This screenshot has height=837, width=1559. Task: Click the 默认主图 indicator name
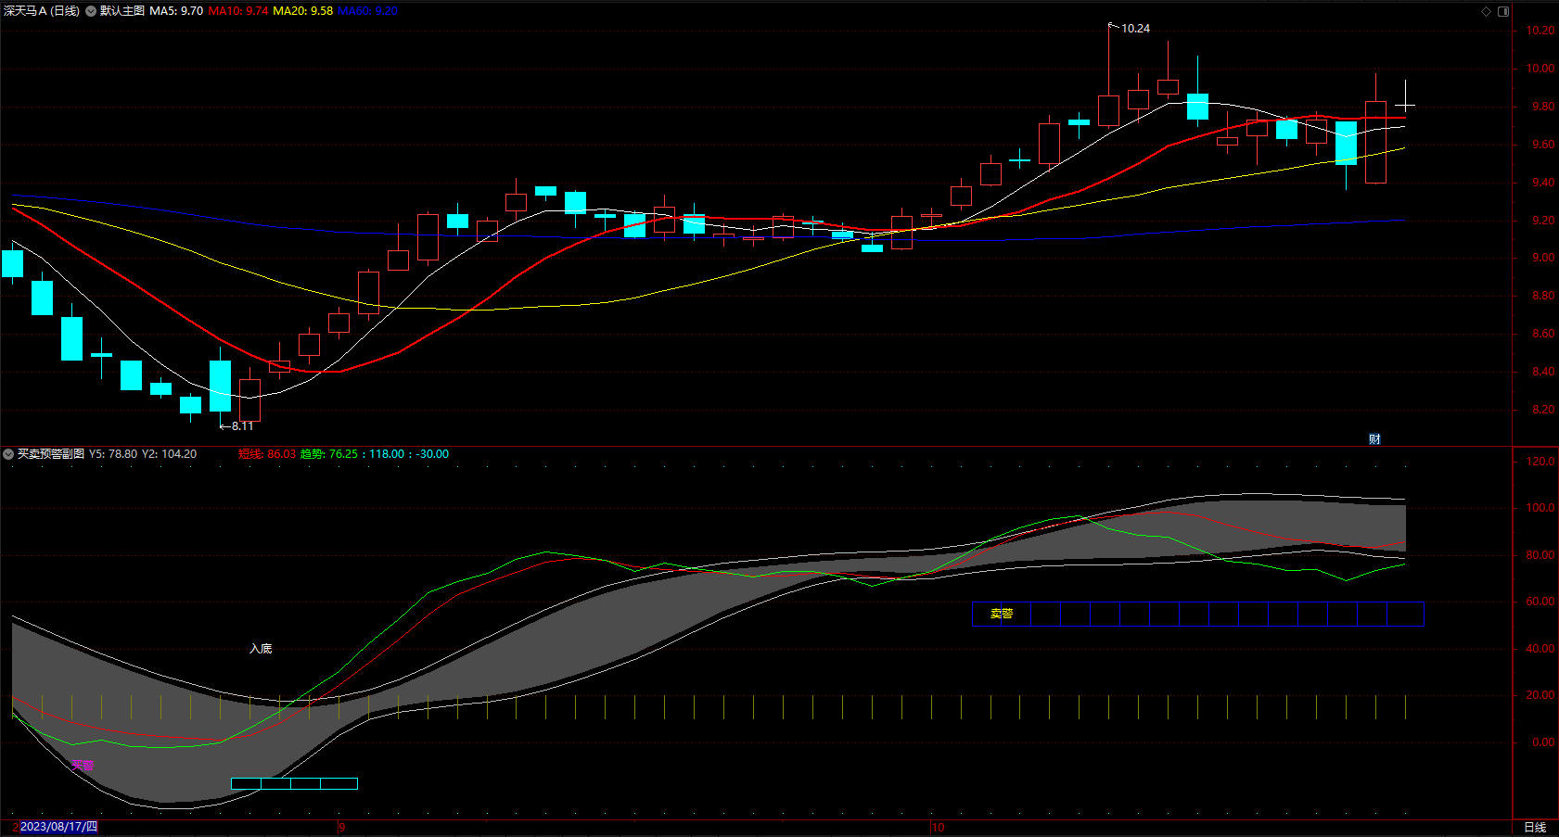[x=122, y=11]
